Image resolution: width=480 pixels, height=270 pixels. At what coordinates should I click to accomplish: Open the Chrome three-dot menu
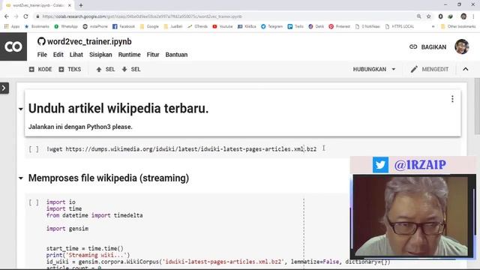click(x=473, y=16)
